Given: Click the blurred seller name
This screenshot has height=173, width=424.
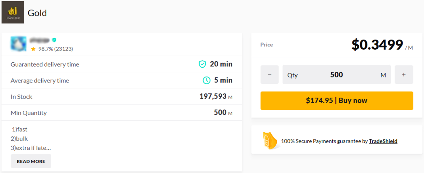Looking at the screenshot, I should 39,40.
